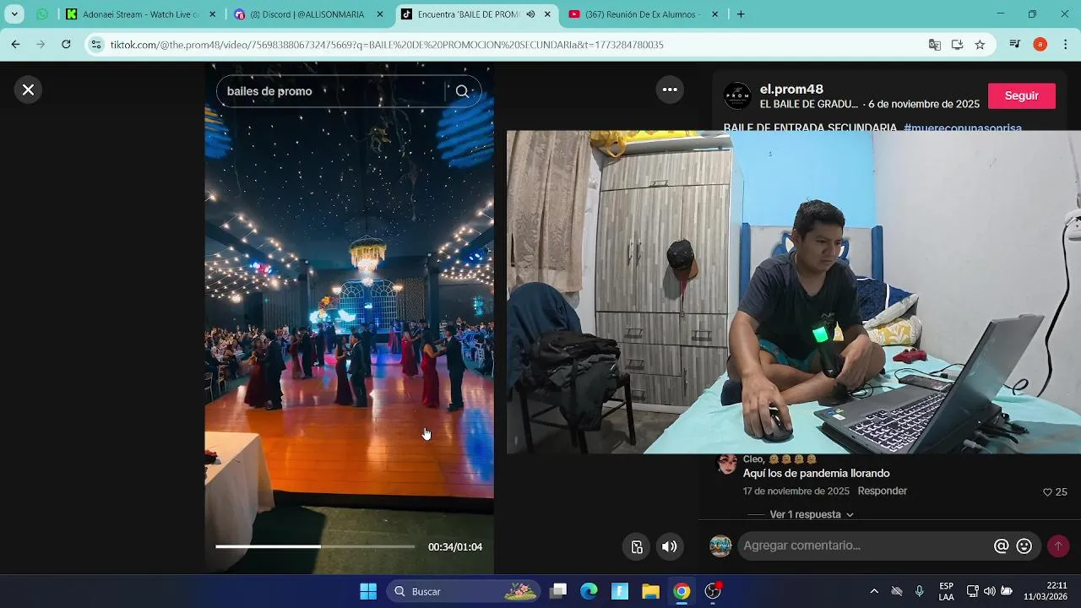
Task: Go back with the browser back arrow
Action: tap(15, 44)
